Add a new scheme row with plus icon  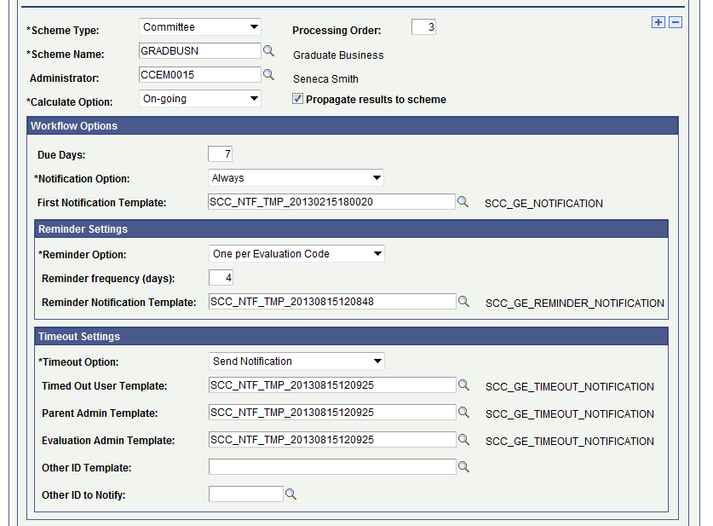pos(658,22)
